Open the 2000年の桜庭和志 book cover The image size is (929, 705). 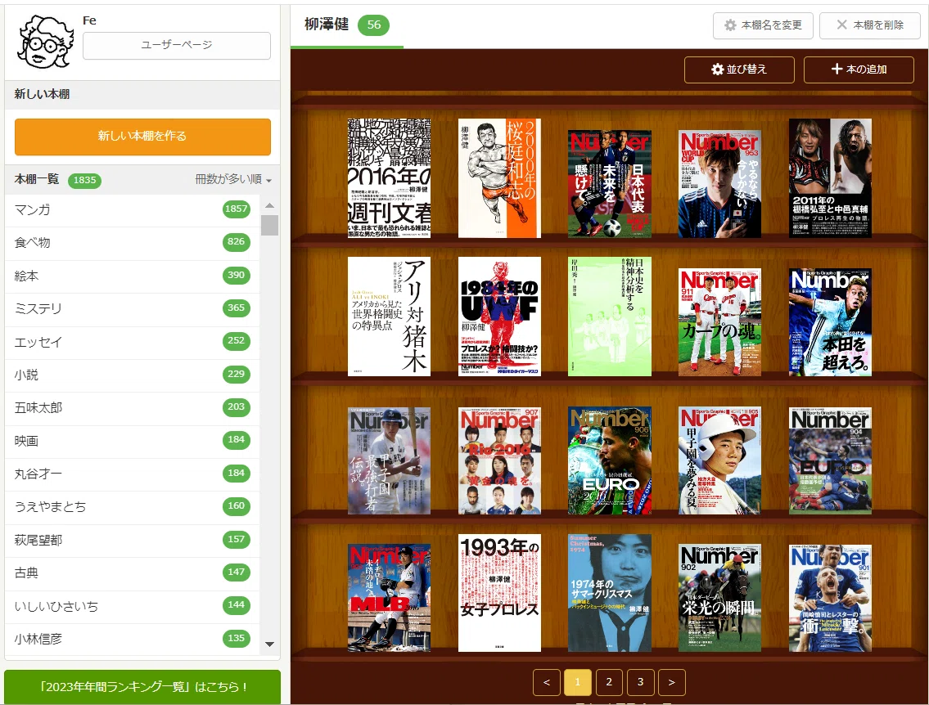[499, 178]
